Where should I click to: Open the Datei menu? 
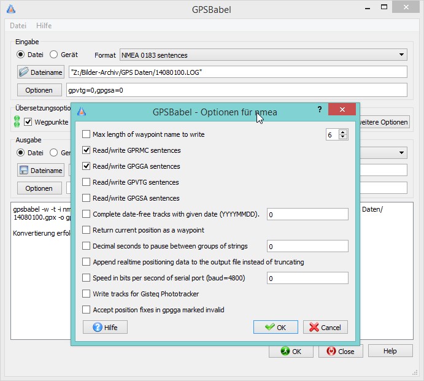point(18,26)
